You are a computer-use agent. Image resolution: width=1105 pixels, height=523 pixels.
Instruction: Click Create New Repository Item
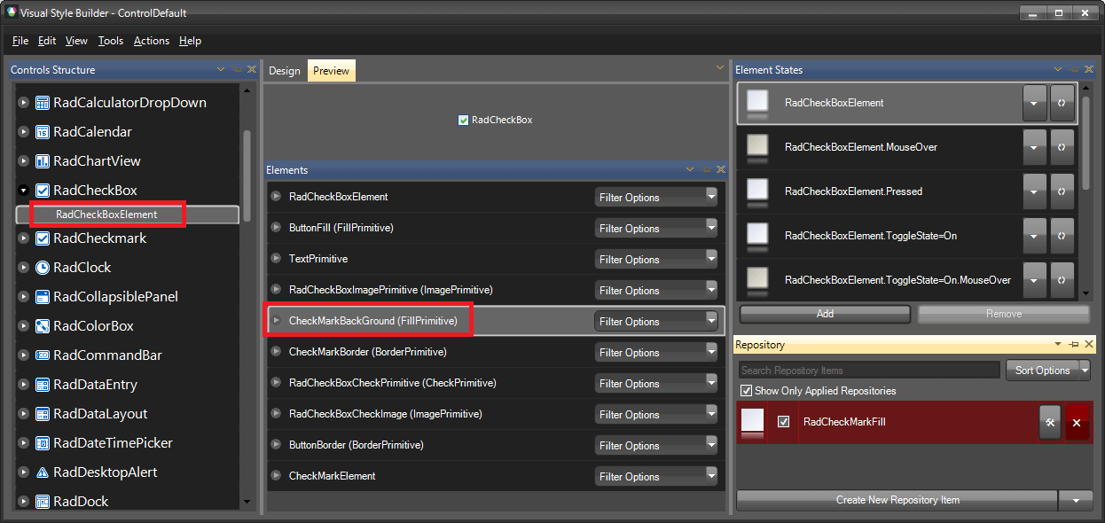point(897,500)
